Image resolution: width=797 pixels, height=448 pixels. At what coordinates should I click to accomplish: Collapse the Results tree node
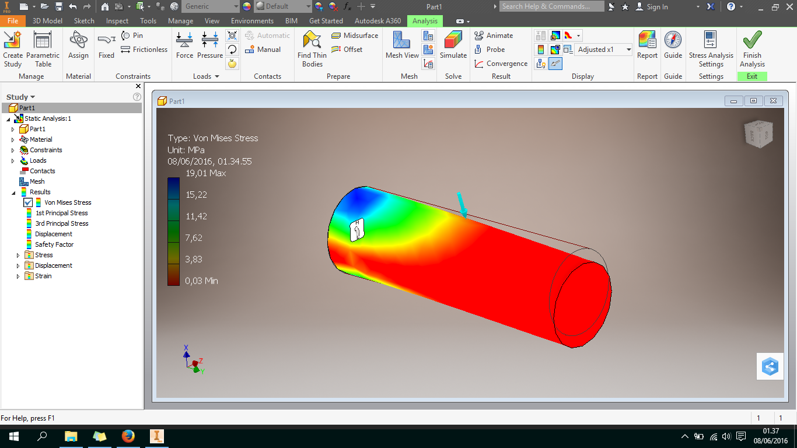(x=13, y=192)
